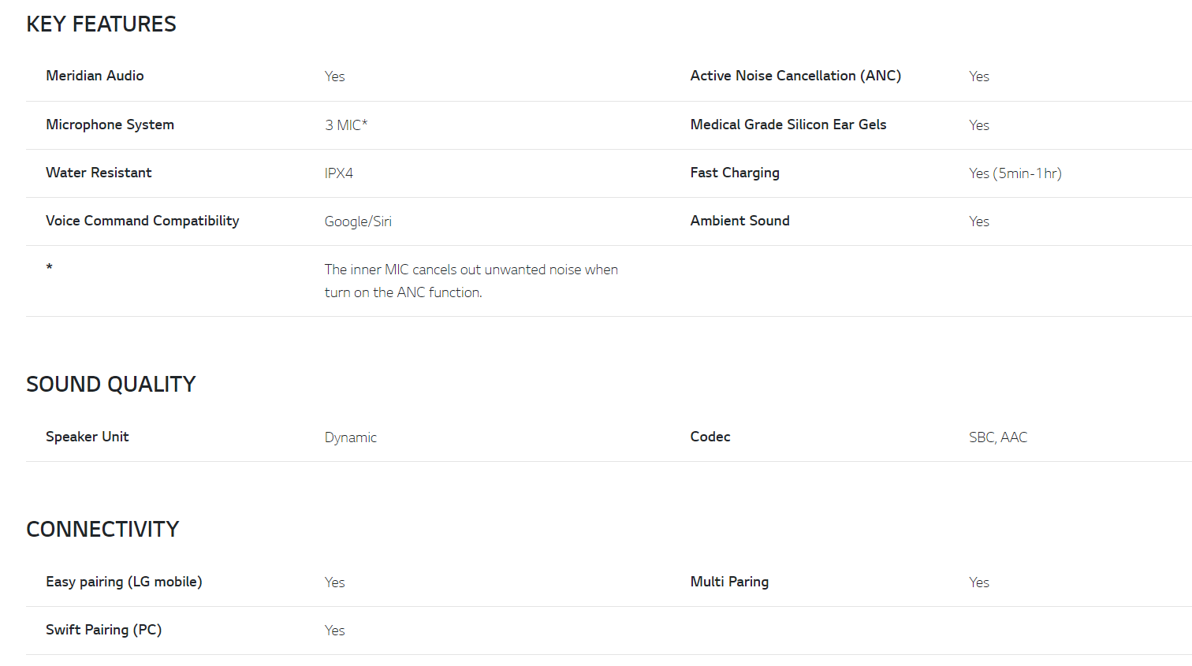Click the Yes (5min-1hr) value
Viewport: 1192px width, 666px height.
(x=1015, y=173)
